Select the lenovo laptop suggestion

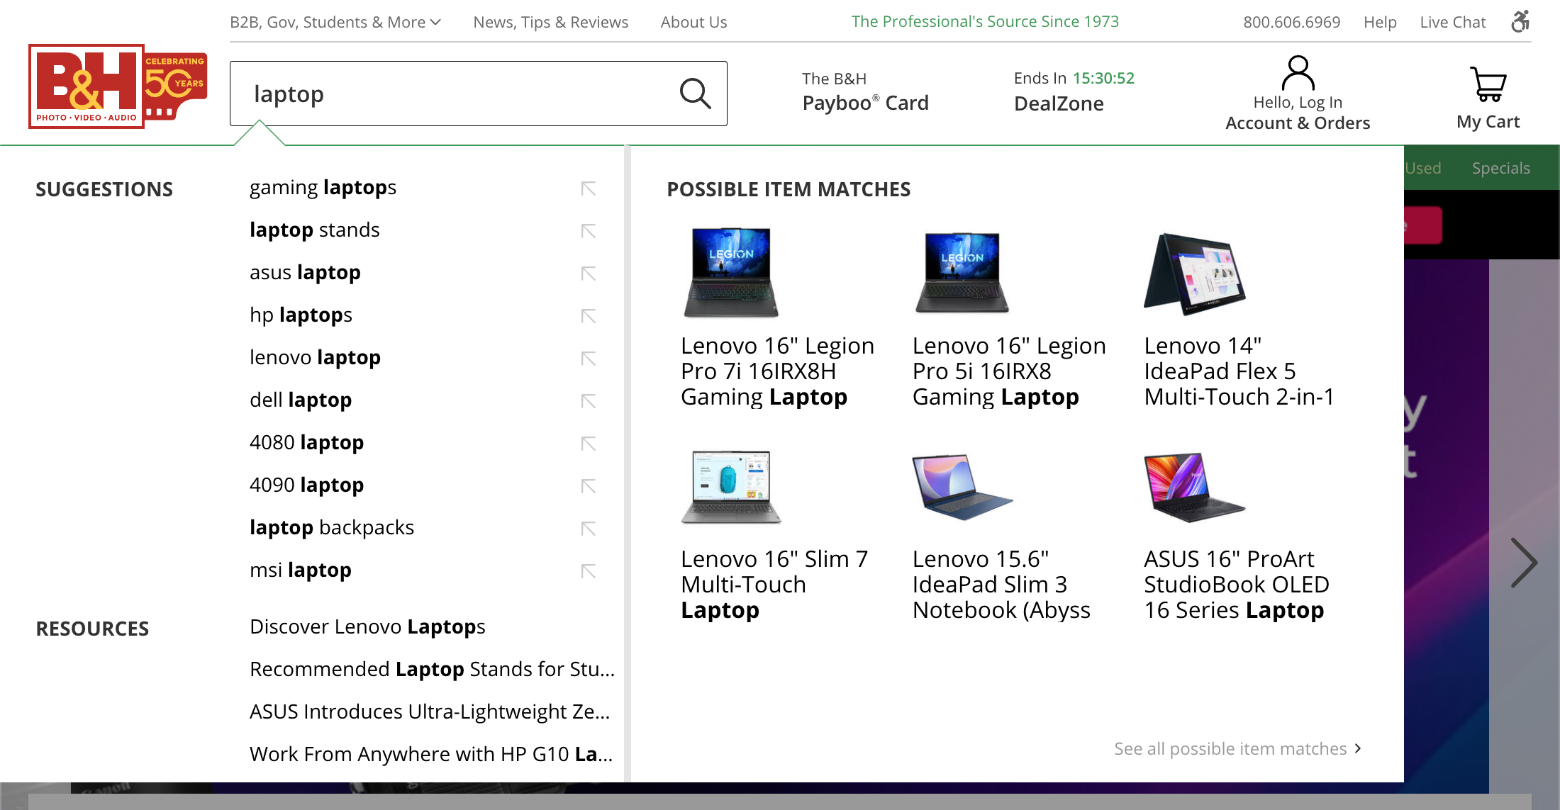point(315,357)
